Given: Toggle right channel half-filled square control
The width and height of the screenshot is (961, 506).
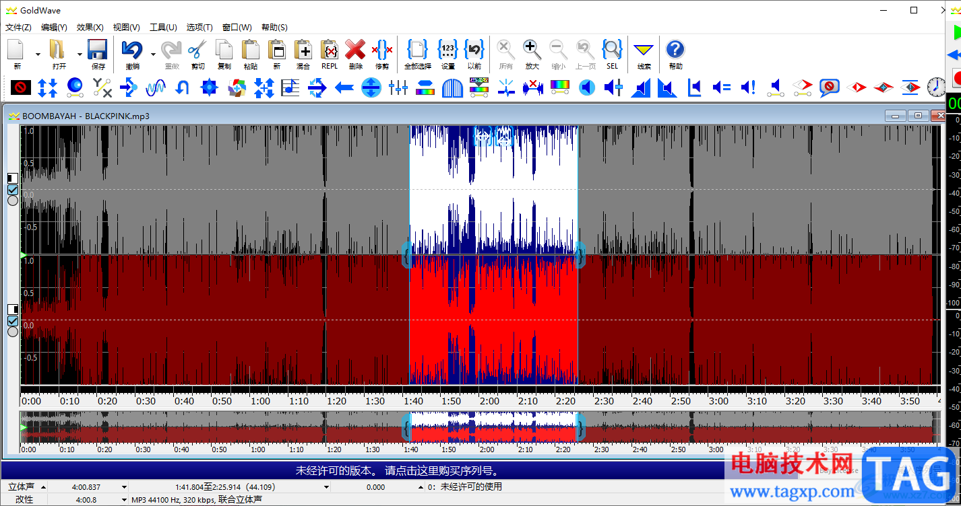Looking at the screenshot, I should (13, 309).
